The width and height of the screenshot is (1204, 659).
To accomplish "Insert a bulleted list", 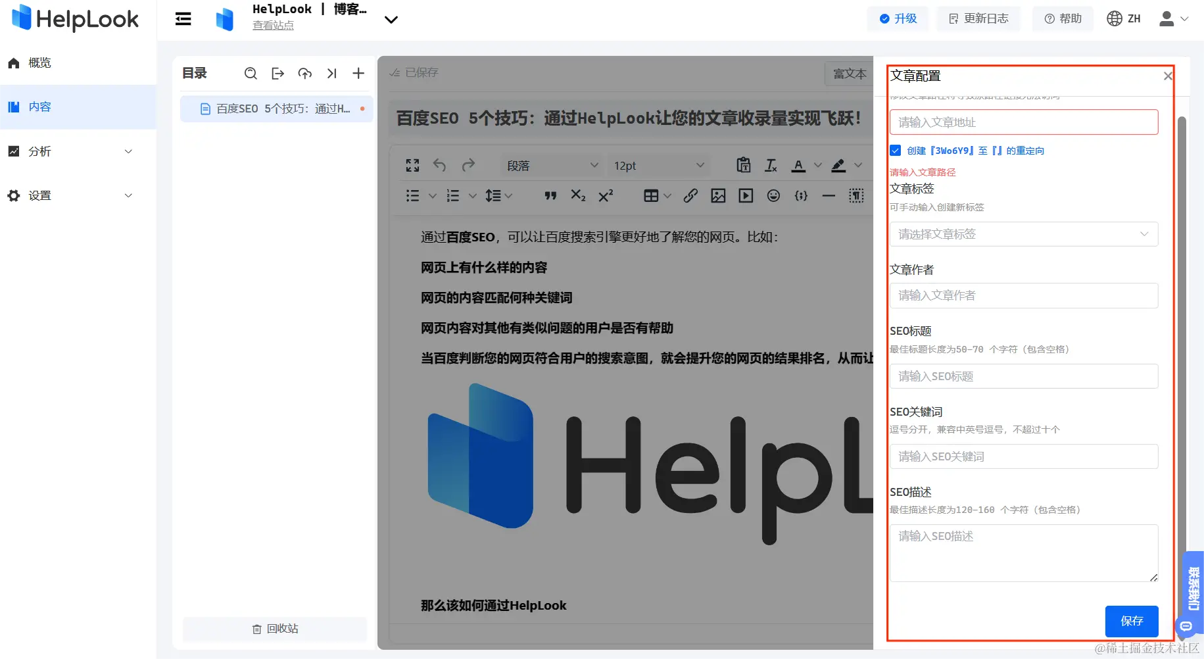I will pos(412,195).
